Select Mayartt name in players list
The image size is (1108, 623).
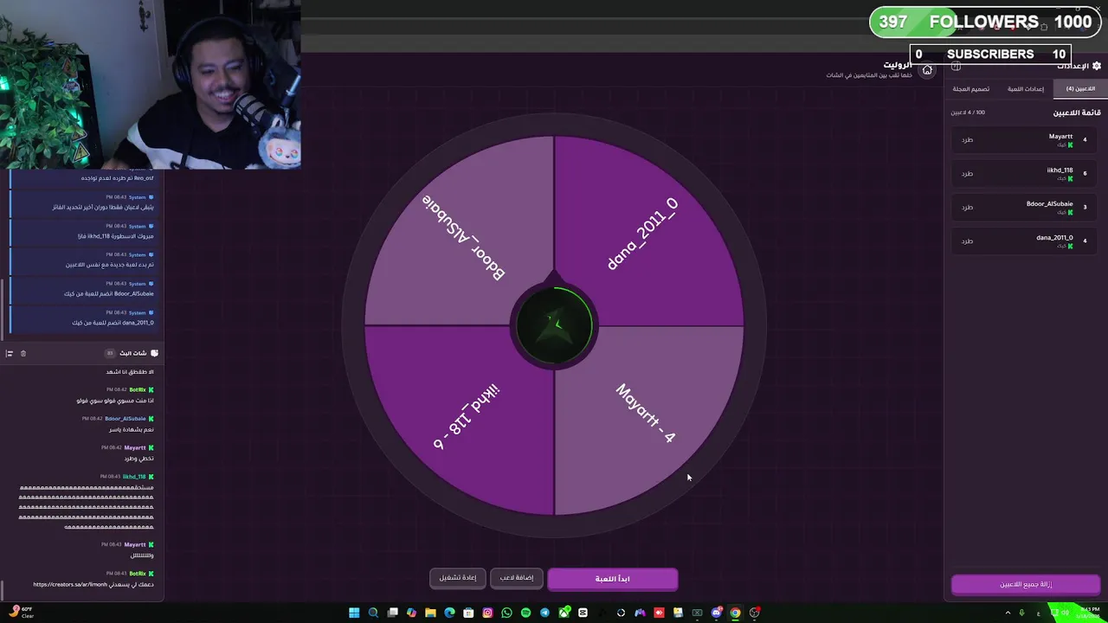click(x=1060, y=137)
